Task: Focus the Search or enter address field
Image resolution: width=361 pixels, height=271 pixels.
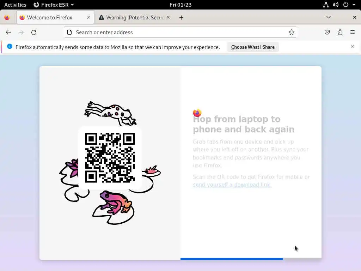Action: 180,32
